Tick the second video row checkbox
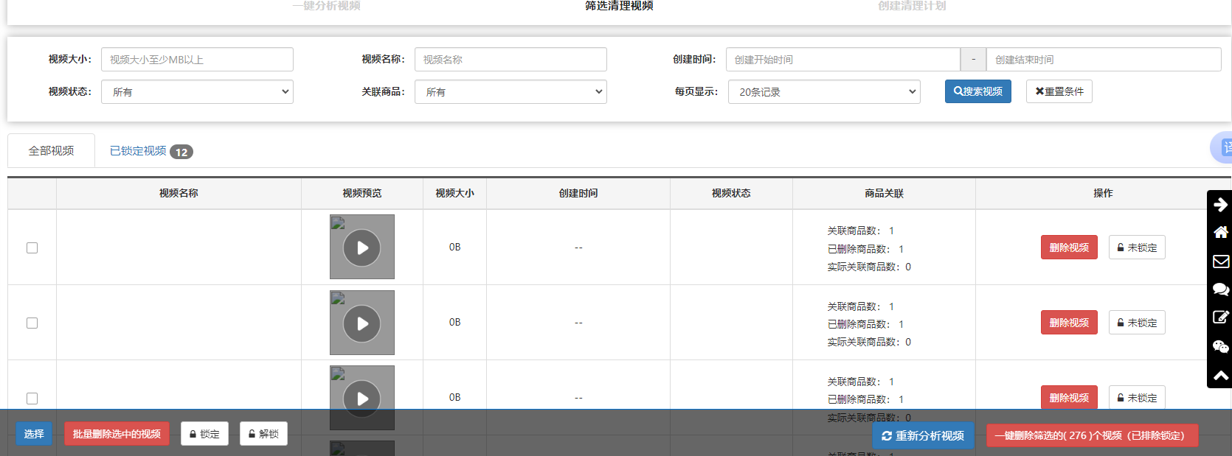 click(x=32, y=323)
